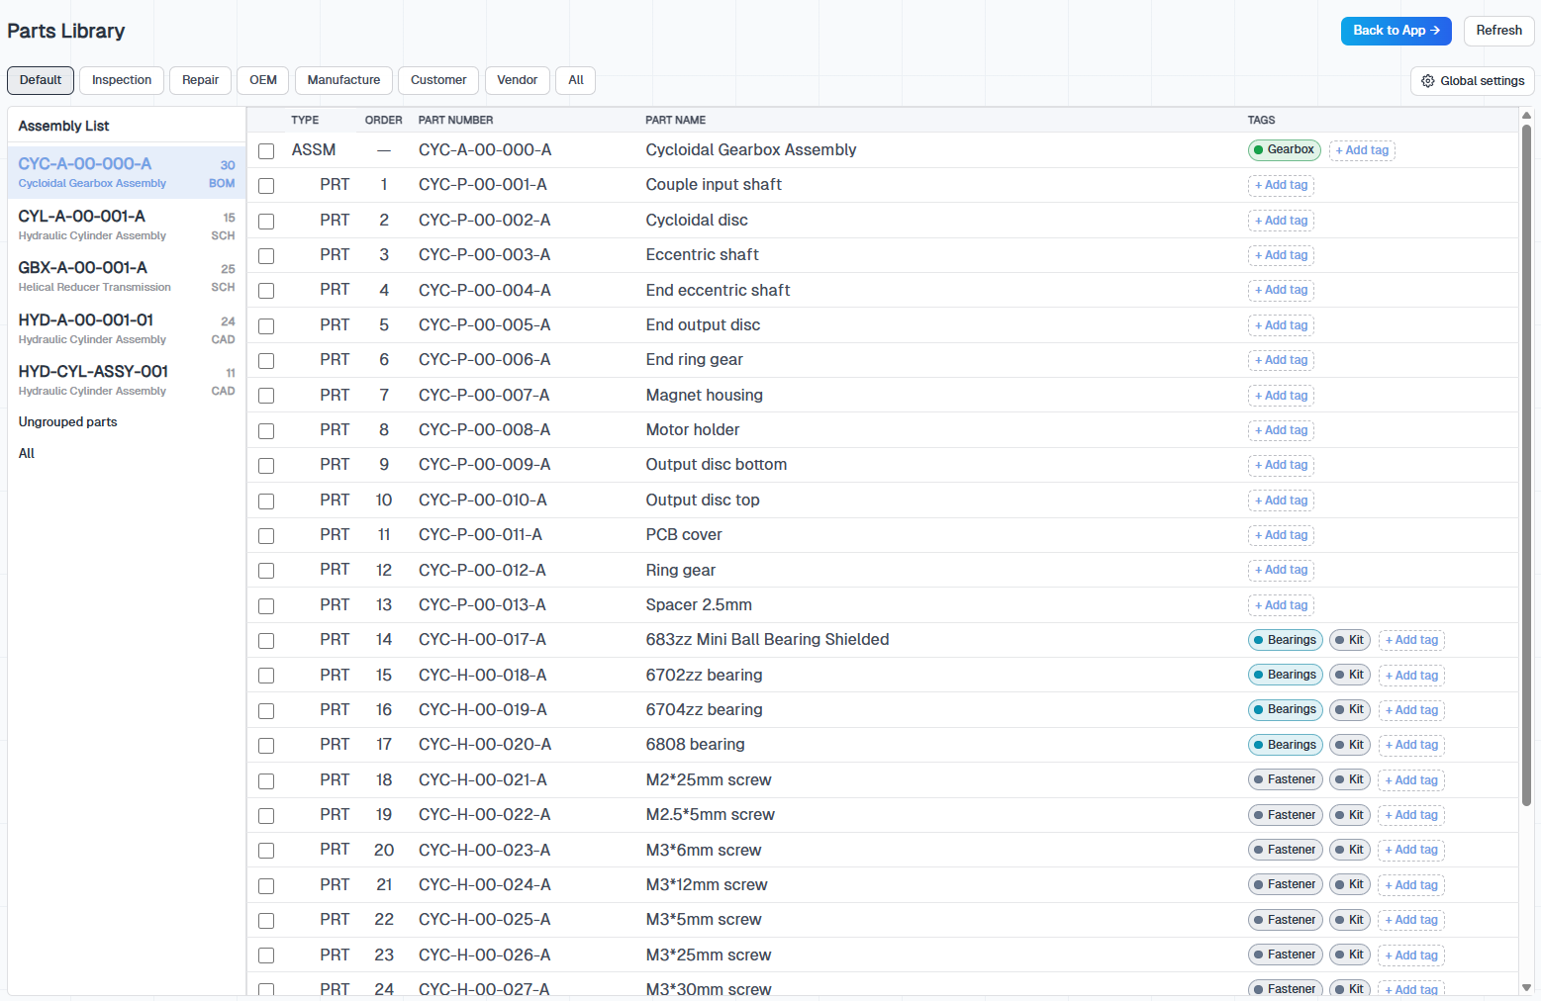Tick the 6808 bearing checkbox

click(x=266, y=746)
